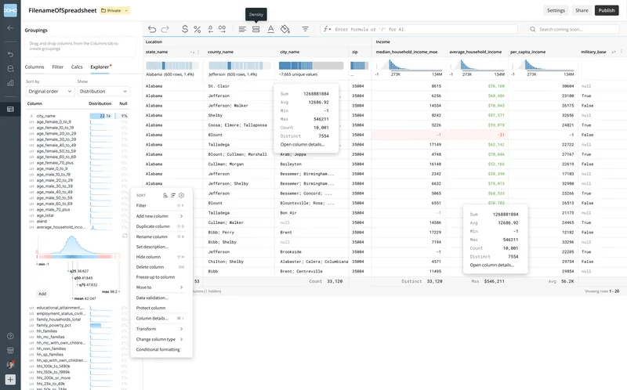This screenshot has width=627, height=390.
Task: Click the Share button
Action: click(x=582, y=10)
